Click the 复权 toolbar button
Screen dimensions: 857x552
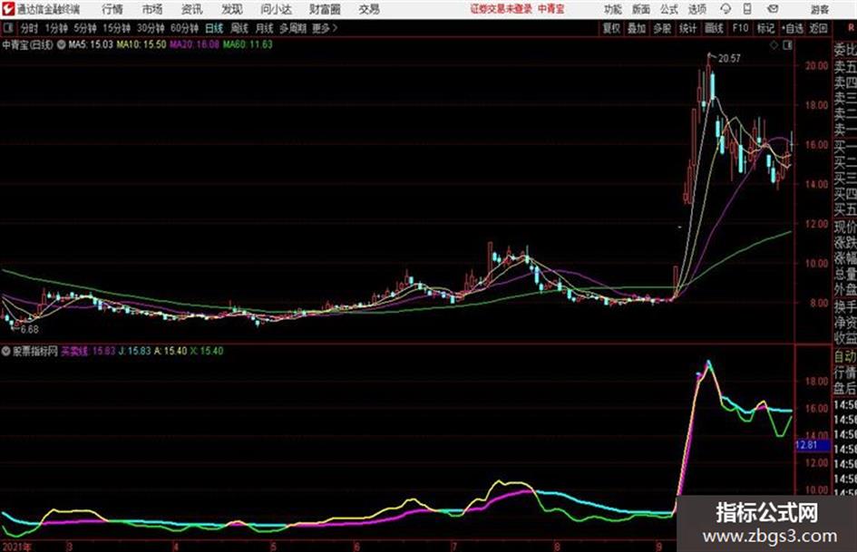(x=611, y=28)
